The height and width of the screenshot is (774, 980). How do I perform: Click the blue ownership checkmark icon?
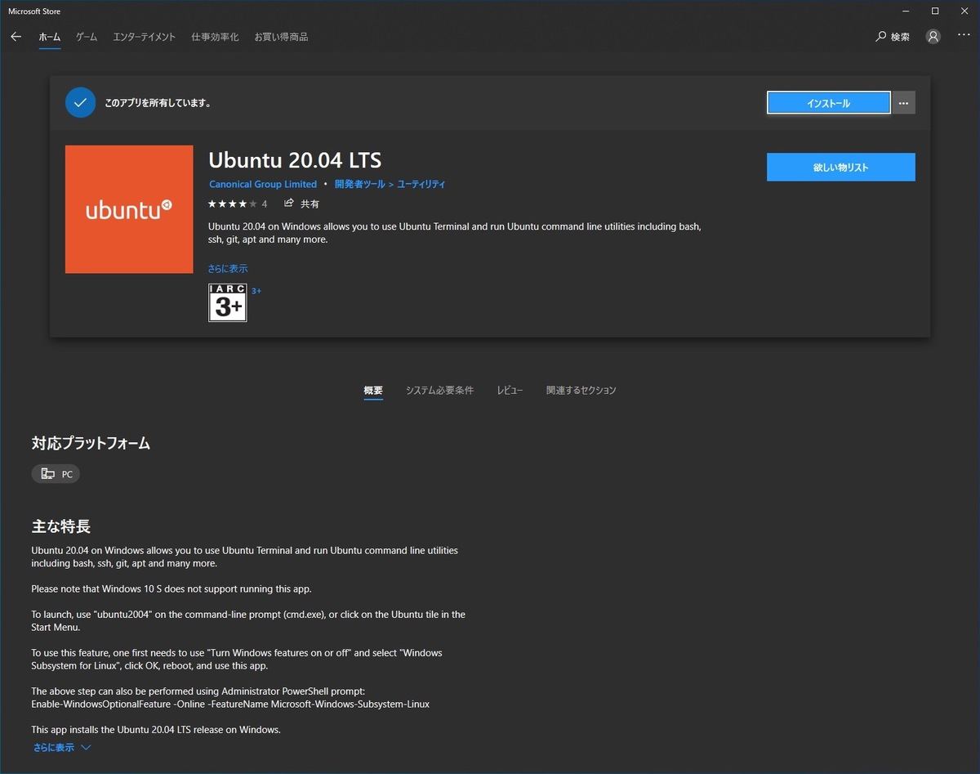coord(80,103)
